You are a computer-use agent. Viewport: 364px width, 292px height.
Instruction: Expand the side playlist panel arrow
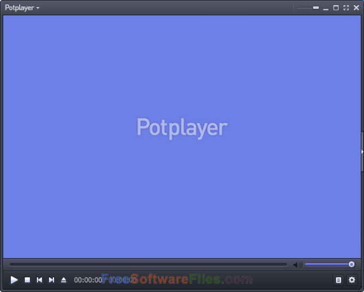[362, 152]
